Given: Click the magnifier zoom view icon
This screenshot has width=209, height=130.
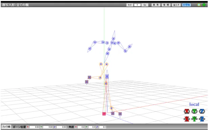Looking at the screenshot, I should pyautogui.click(x=199, y=5).
